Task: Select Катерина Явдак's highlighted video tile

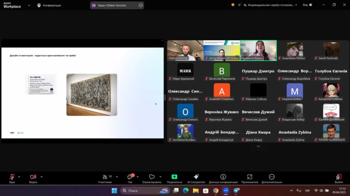Action: (x=258, y=50)
